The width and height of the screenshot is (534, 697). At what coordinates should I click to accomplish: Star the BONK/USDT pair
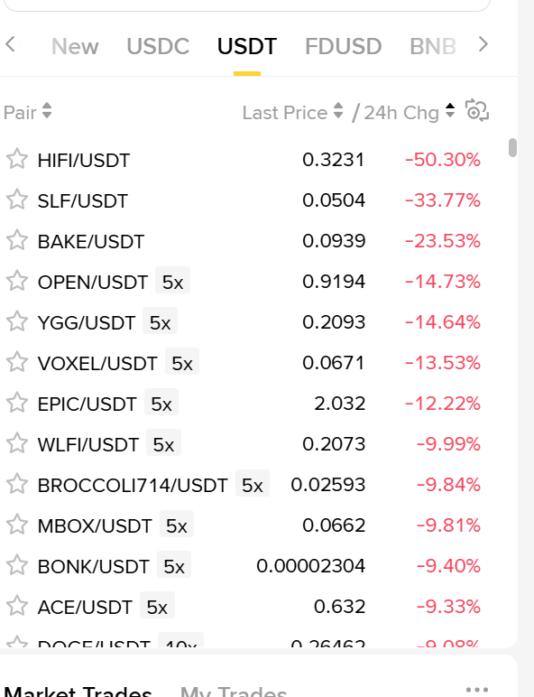[17, 565]
